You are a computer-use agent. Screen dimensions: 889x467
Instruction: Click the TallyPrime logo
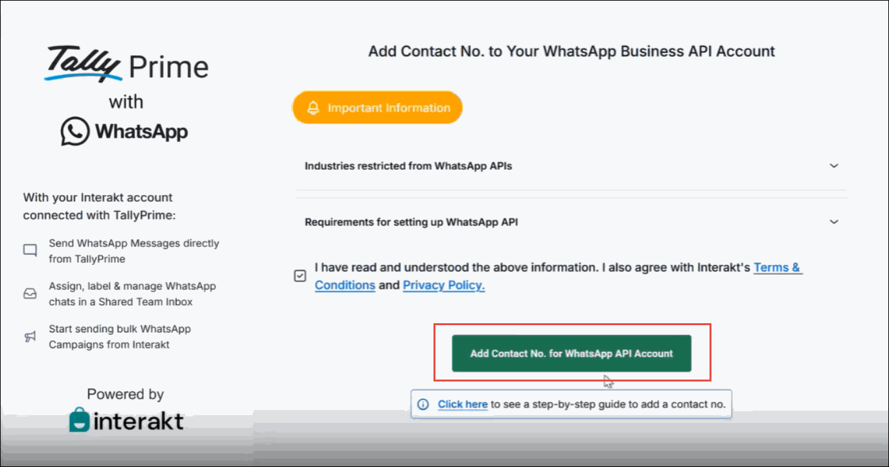tap(126, 65)
